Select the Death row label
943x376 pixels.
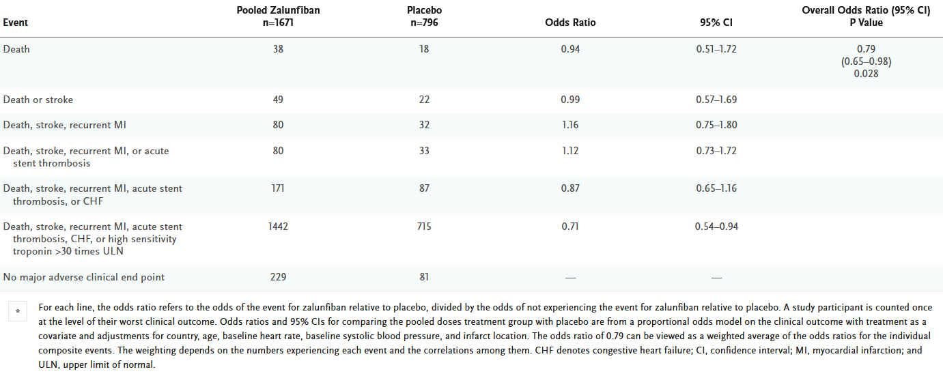(x=16, y=49)
